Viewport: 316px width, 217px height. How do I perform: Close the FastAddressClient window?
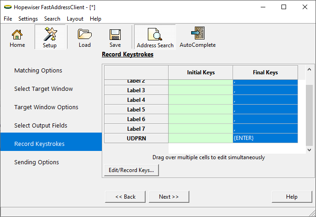pyautogui.click(x=305, y=7)
